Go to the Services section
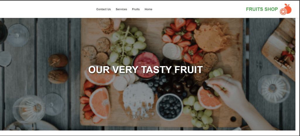300x136 pixels. coord(121,9)
